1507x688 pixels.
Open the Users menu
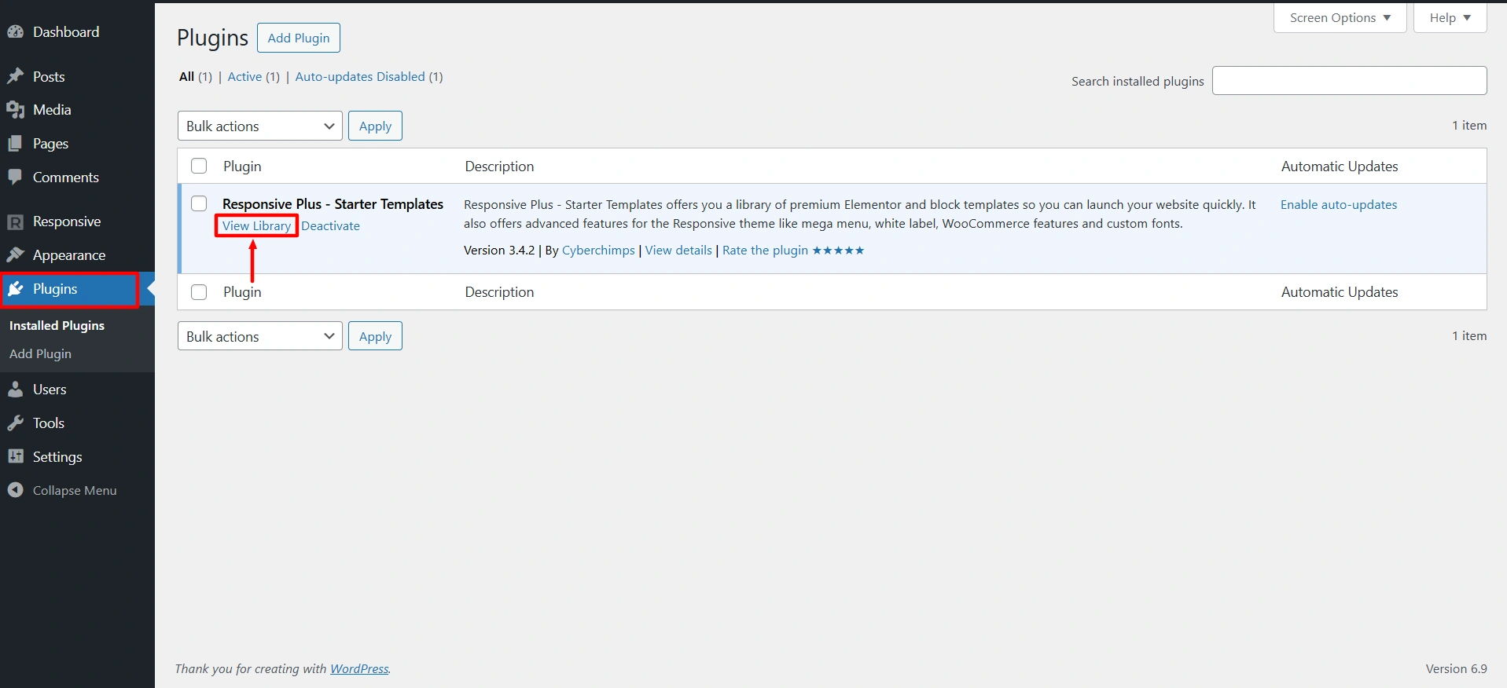click(50, 390)
